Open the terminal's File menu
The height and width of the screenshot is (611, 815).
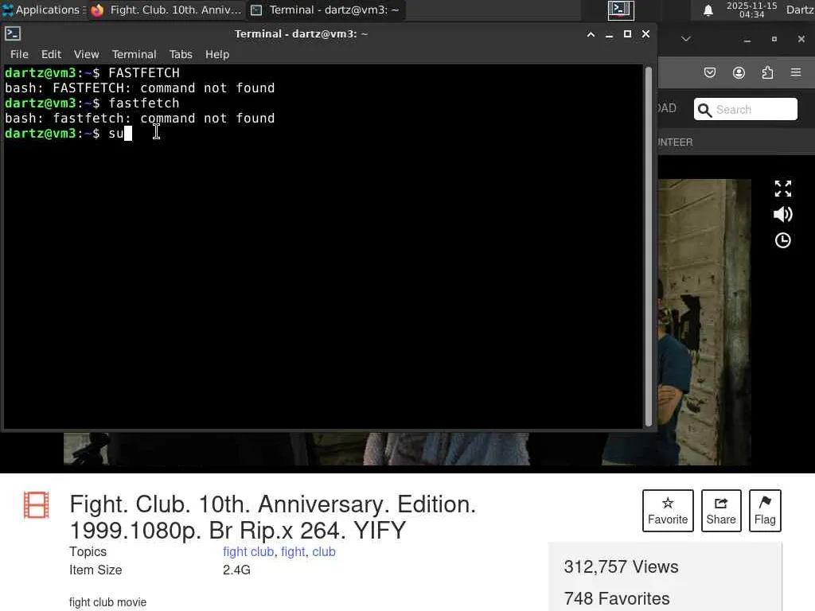point(19,54)
